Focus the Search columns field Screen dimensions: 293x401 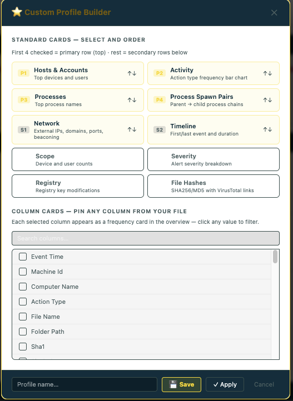tap(146, 238)
